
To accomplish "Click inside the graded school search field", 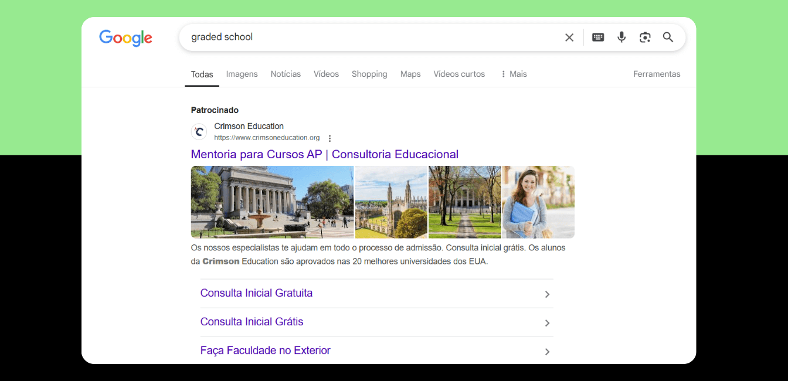I will click(x=364, y=38).
